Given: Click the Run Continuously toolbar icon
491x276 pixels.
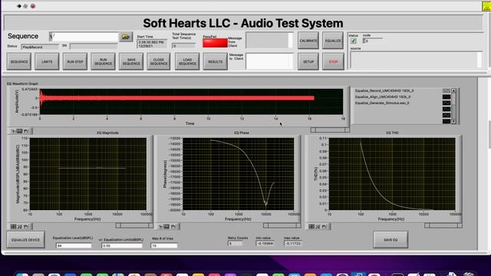Looking at the screenshot, I should (x=25, y=6).
